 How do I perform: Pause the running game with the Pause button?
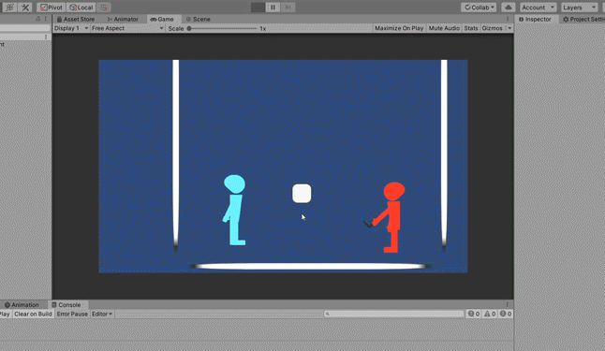[273, 7]
